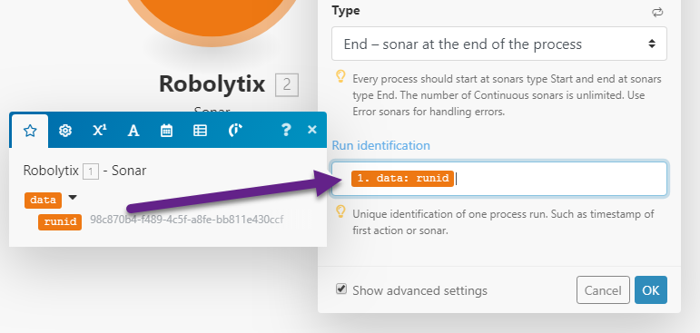Open the custom variables tab icon
Screen dimensions: 700x333
pos(235,131)
